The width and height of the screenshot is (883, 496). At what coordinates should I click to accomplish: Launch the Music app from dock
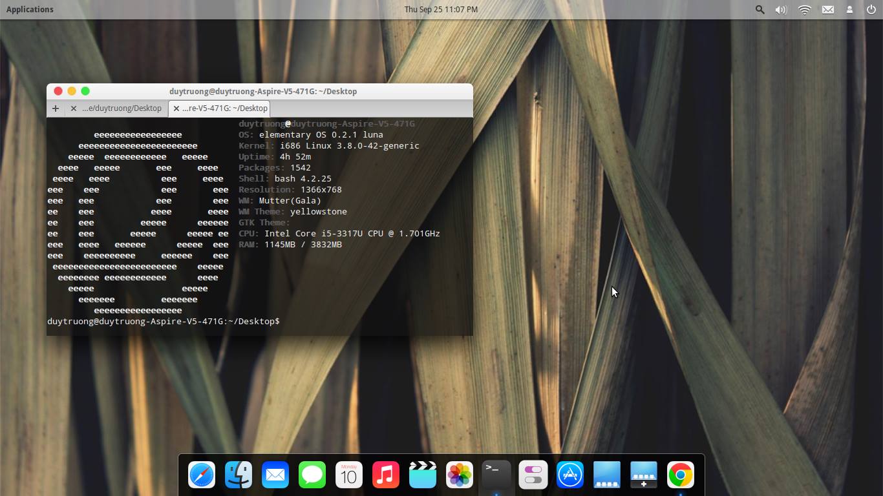coord(386,475)
